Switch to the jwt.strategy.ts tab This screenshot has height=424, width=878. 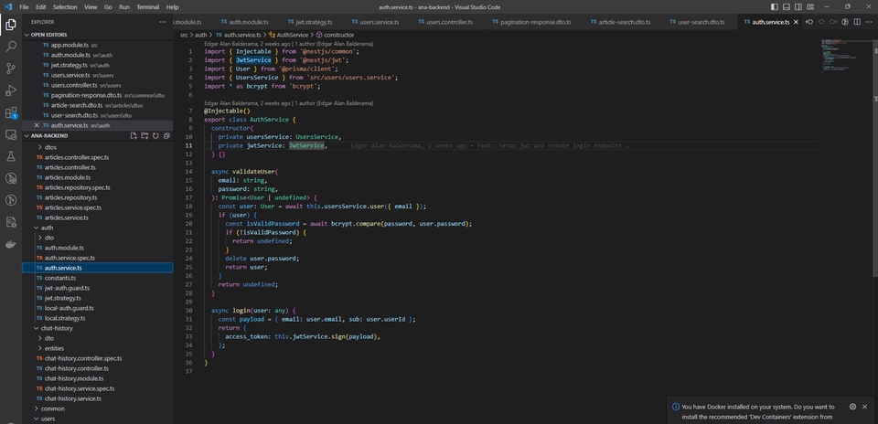tap(310, 22)
